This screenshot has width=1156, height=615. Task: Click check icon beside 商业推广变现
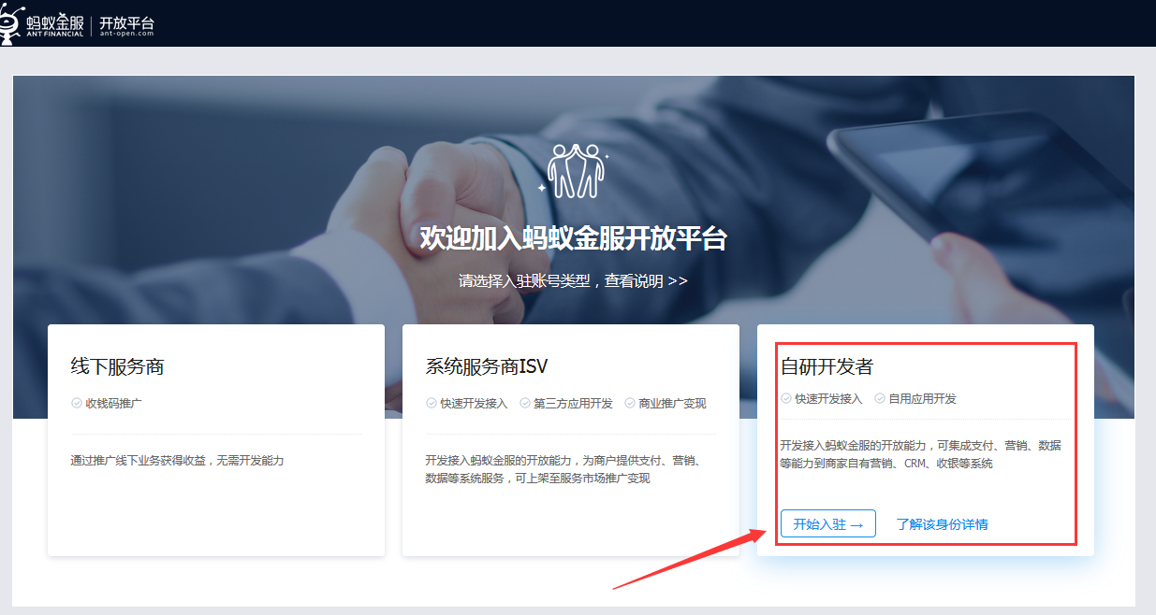tap(630, 403)
